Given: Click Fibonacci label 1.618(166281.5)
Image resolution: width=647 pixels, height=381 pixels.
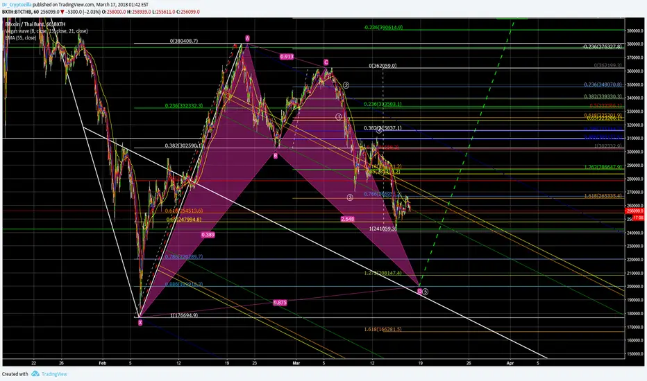Looking at the screenshot, I should (383, 330).
